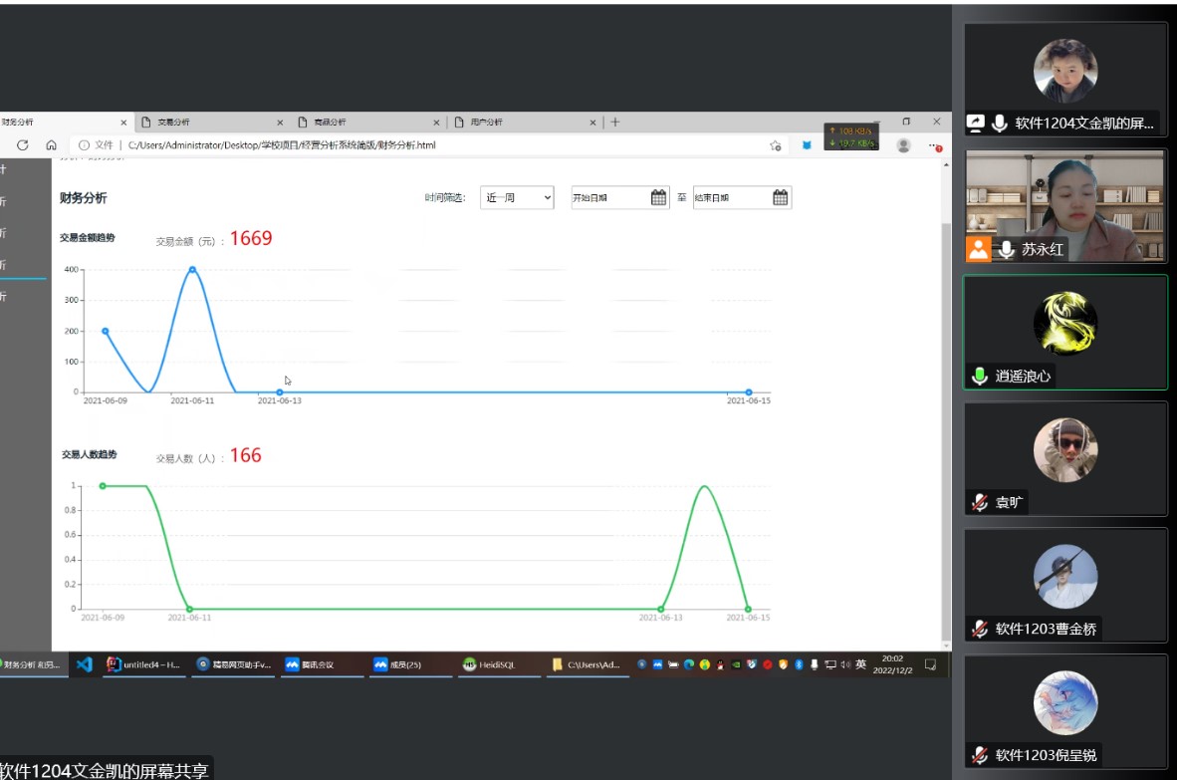
Task: Open the browser settings ellipsis menu
Action: click(x=934, y=145)
